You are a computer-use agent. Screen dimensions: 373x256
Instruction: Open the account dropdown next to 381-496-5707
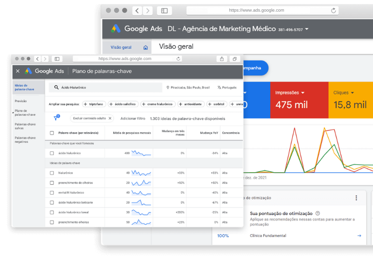coord(307,29)
